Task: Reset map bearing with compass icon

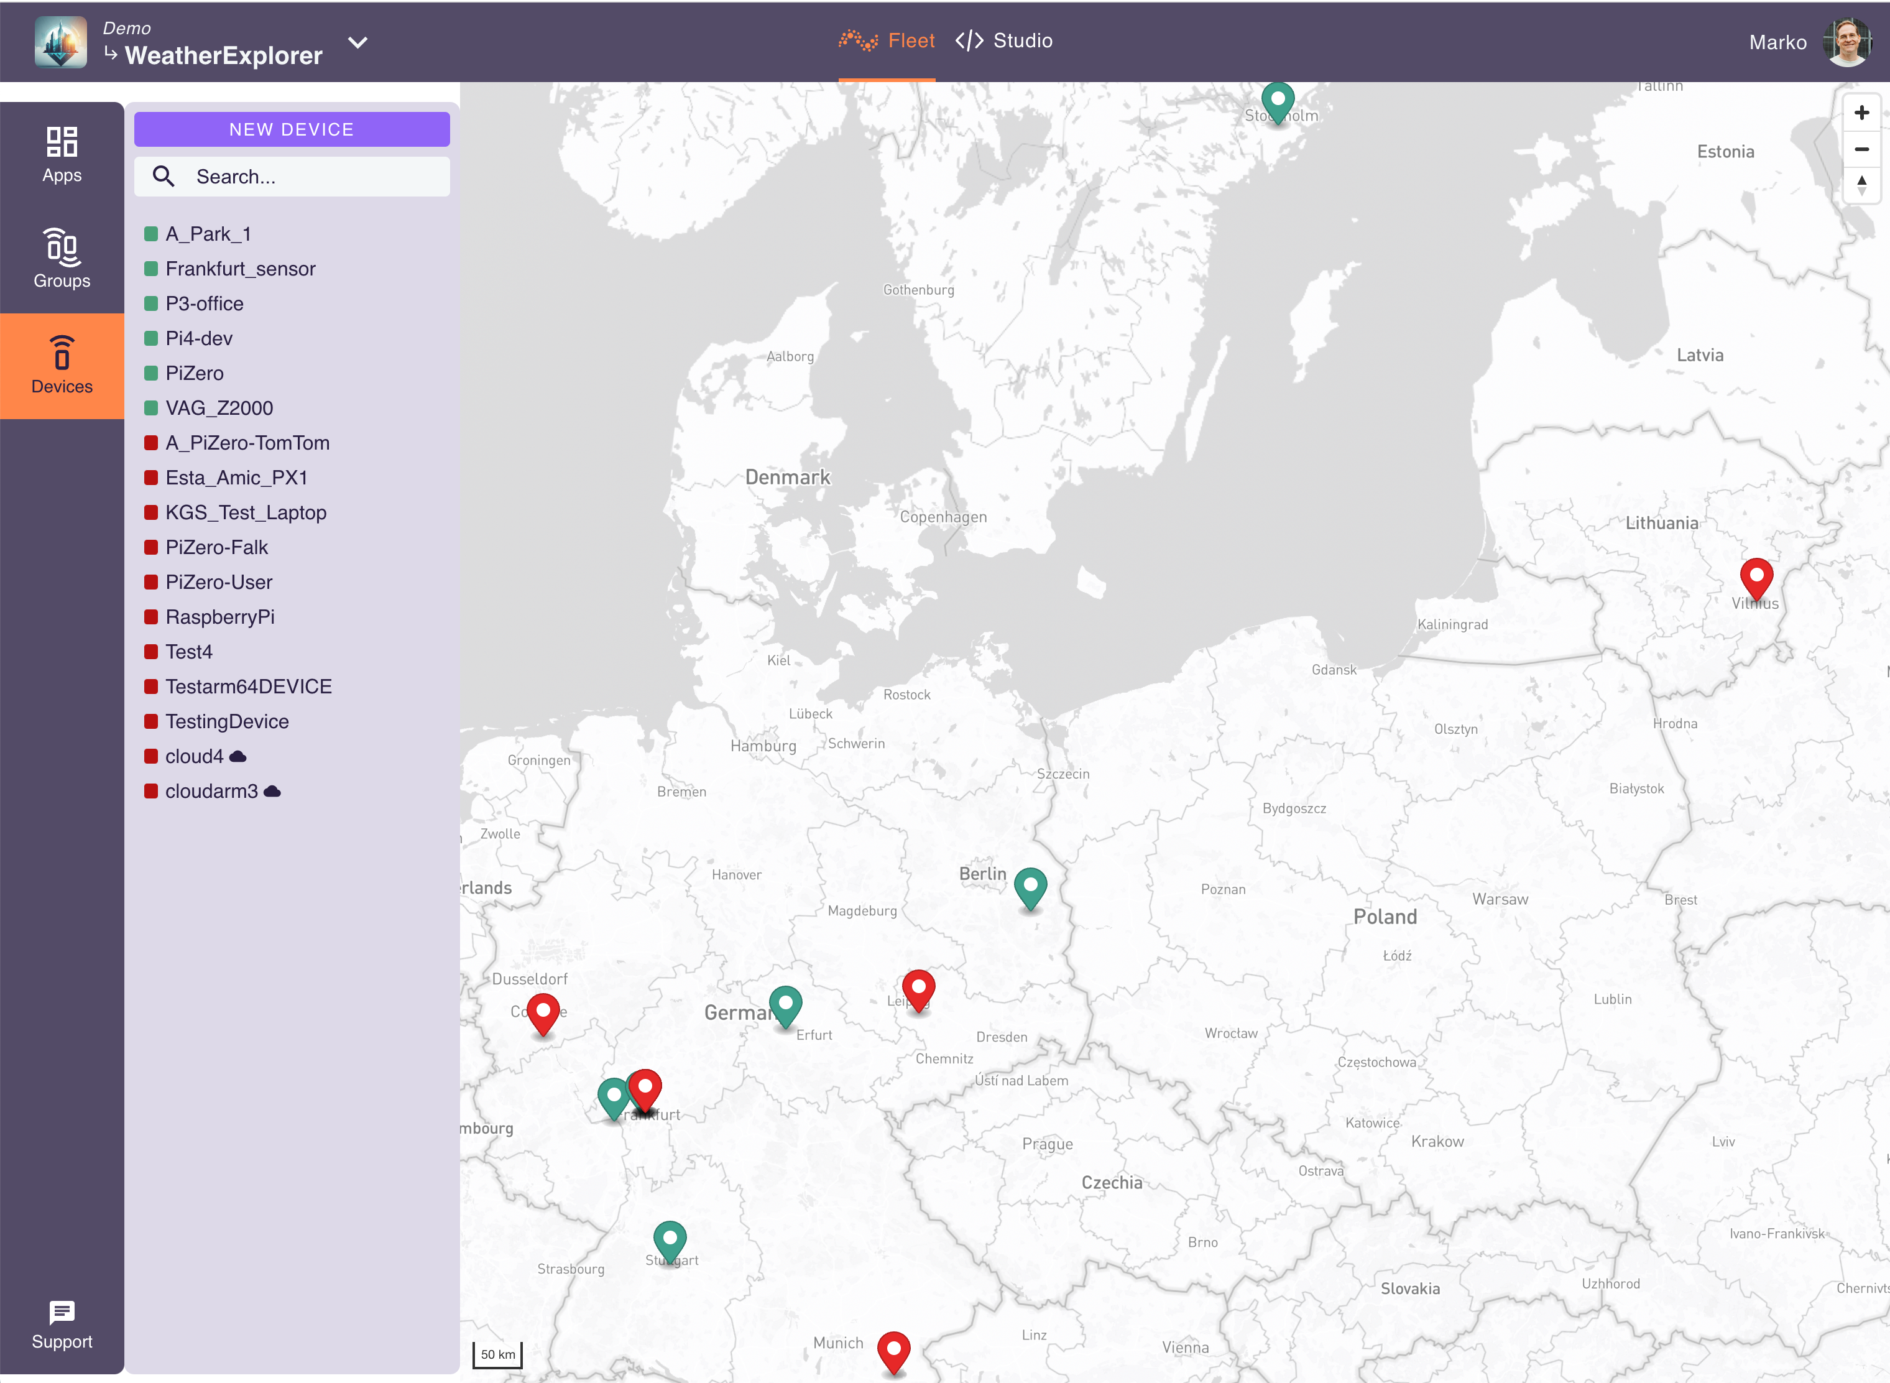Action: pyautogui.click(x=1861, y=185)
